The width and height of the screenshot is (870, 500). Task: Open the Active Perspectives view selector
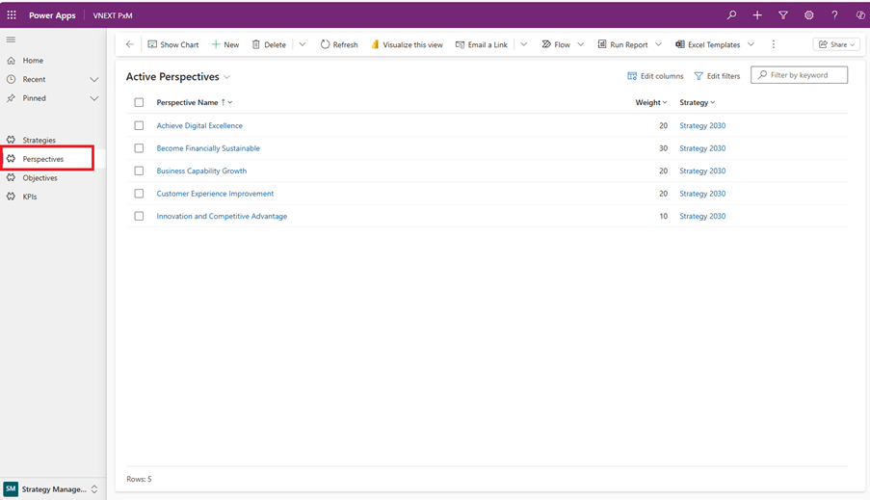178,76
